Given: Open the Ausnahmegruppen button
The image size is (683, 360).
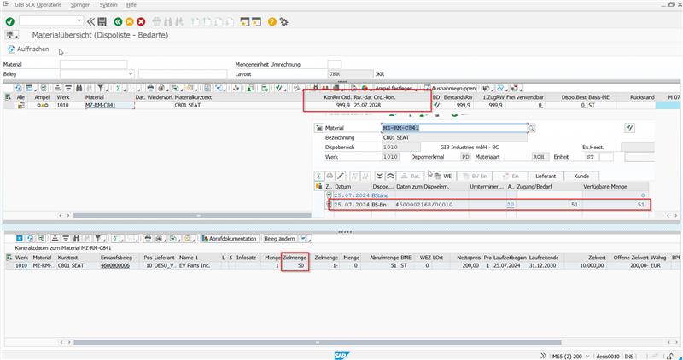Looking at the screenshot, I should [x=453, y=88].
